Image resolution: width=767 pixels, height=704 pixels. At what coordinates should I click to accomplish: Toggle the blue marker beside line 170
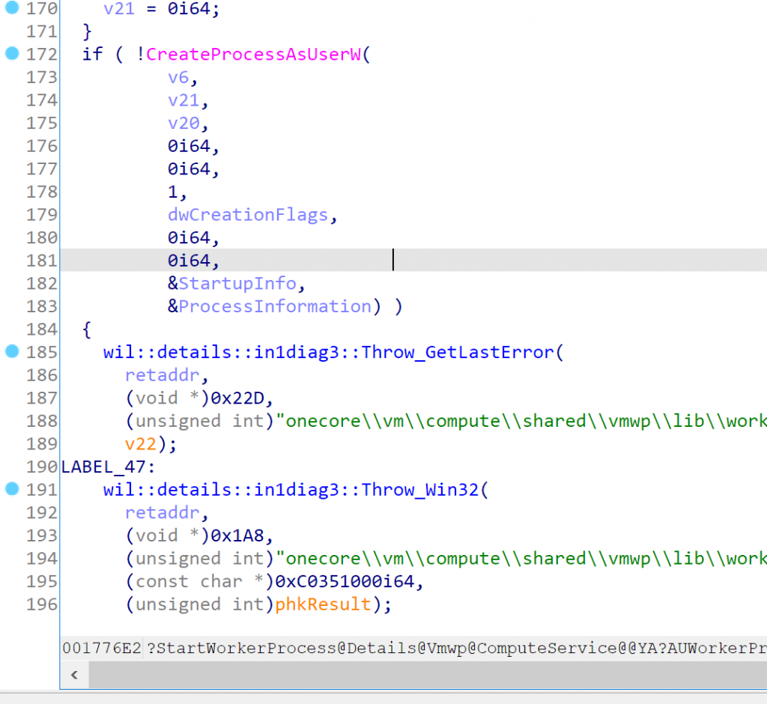10,9
